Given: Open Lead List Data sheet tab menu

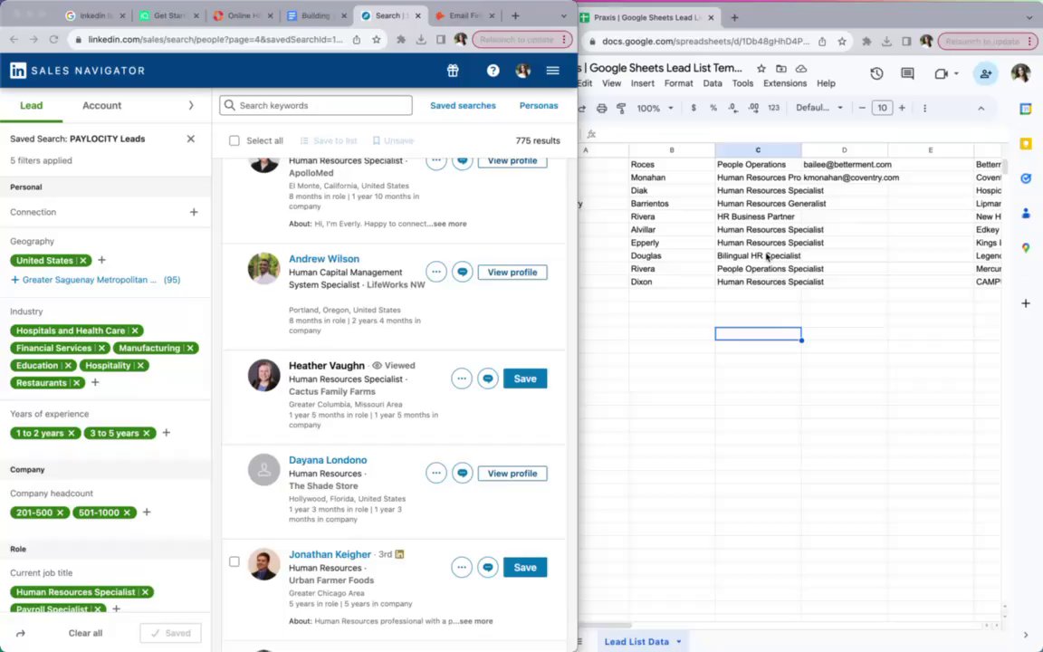Looking at the screenshot, I should click(x=679, y=642).
